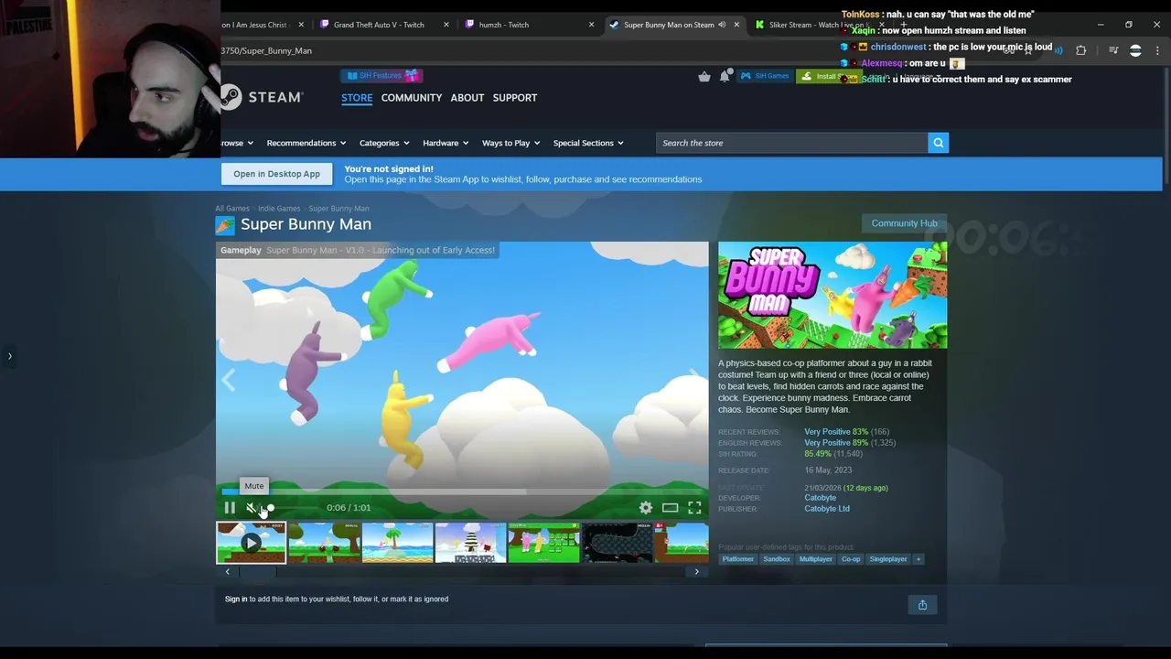
Task: Open the SUPPORT page
Action: coord(515,98)
